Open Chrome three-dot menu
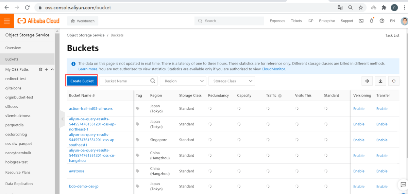The width and height of the screenshot is (408, 194). pyautogui.click(x=404, y=7)
